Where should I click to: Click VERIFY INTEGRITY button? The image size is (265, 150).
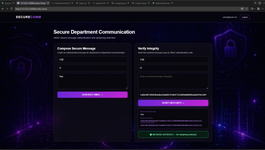click(173, 103)
